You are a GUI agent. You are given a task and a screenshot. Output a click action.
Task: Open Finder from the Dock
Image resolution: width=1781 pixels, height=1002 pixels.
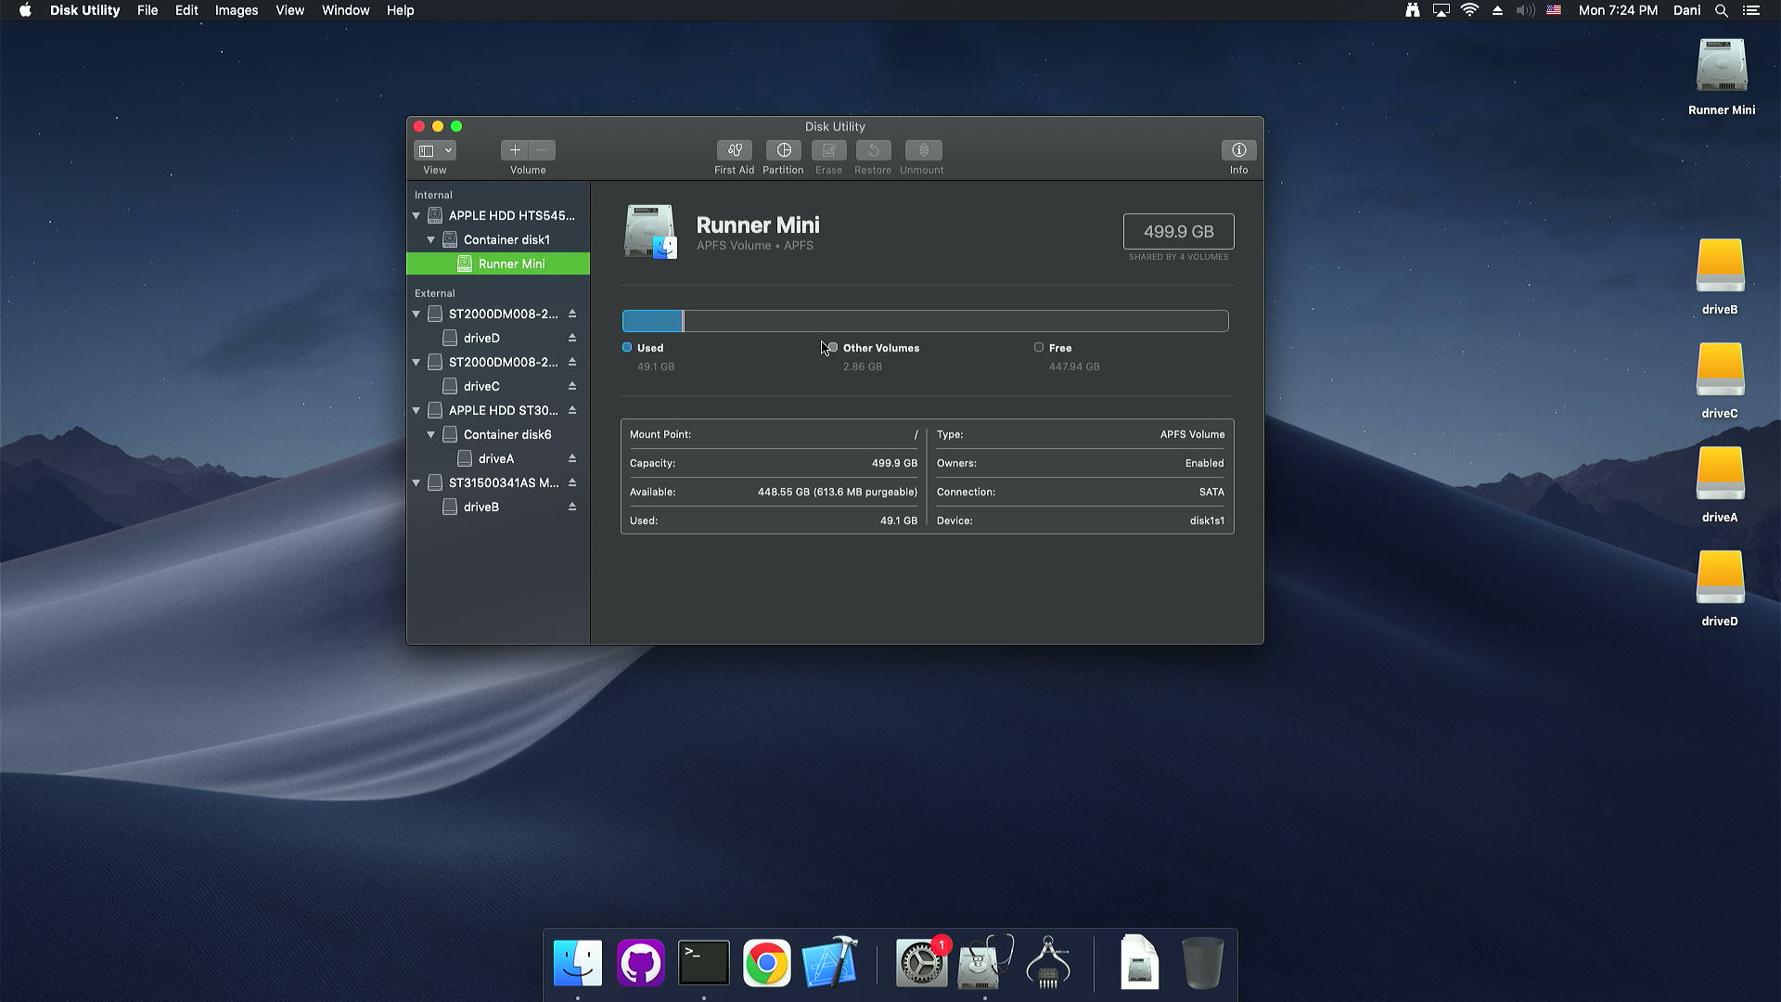pyautogui.click(x=578, y=963)
